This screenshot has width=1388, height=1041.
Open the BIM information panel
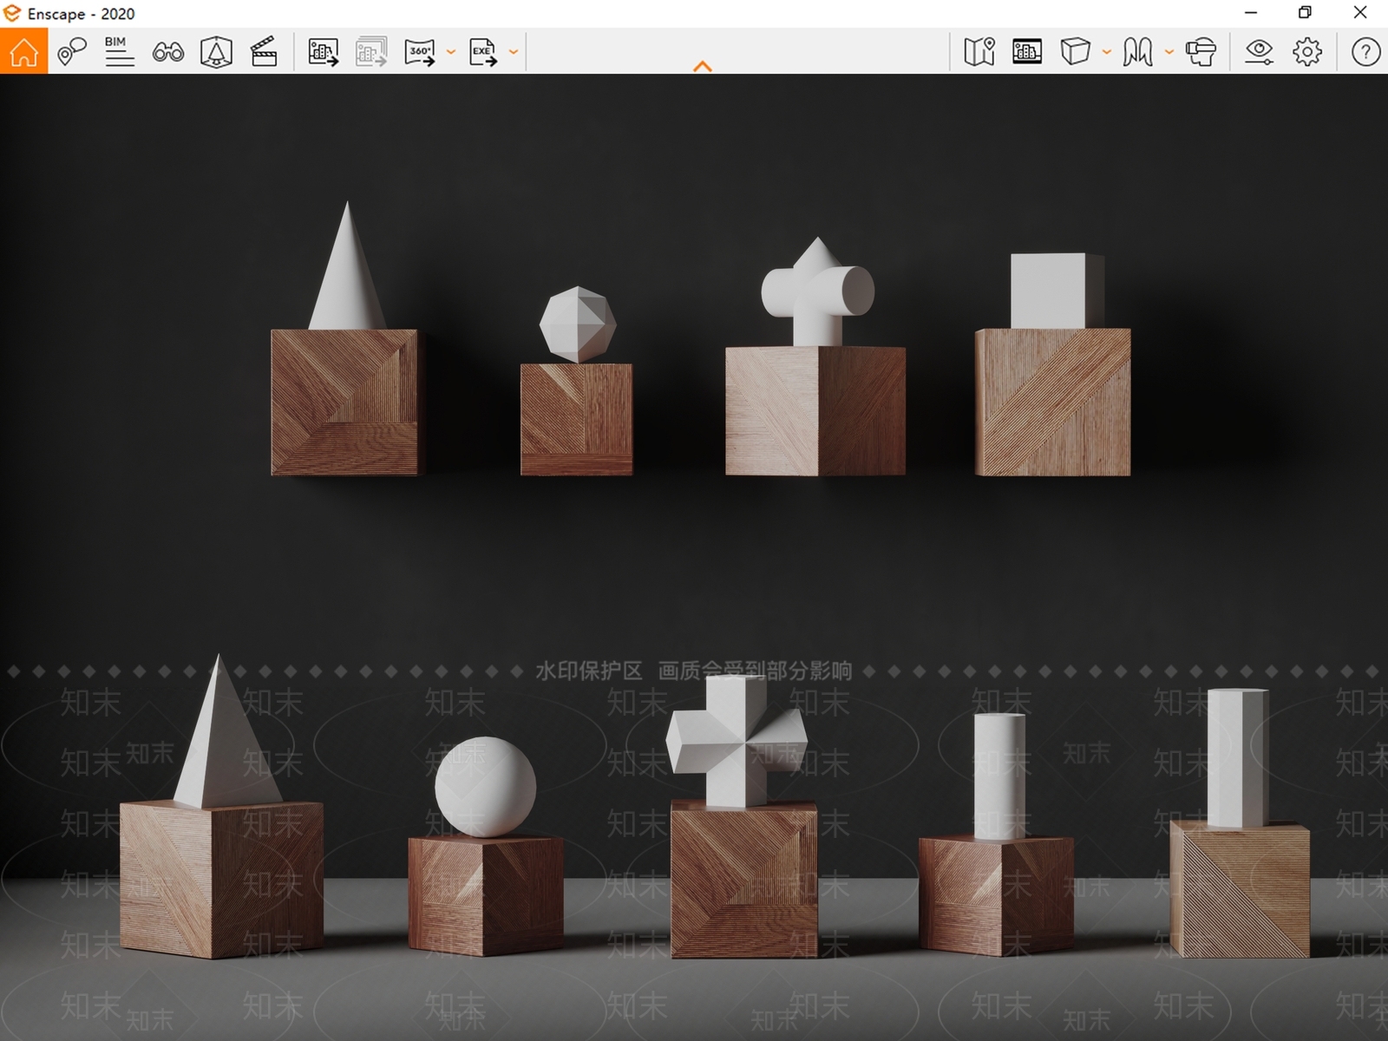click(119, 52)
